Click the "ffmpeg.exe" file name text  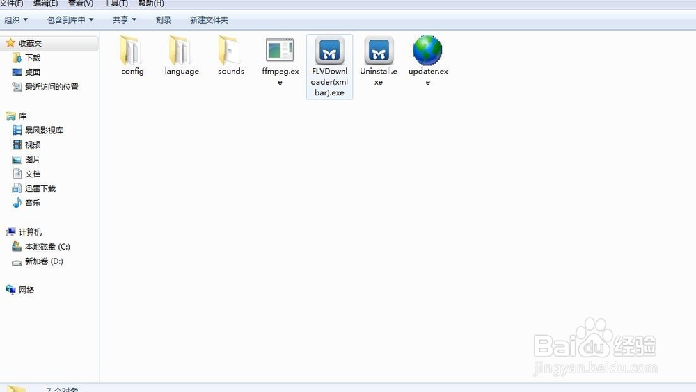280,76
